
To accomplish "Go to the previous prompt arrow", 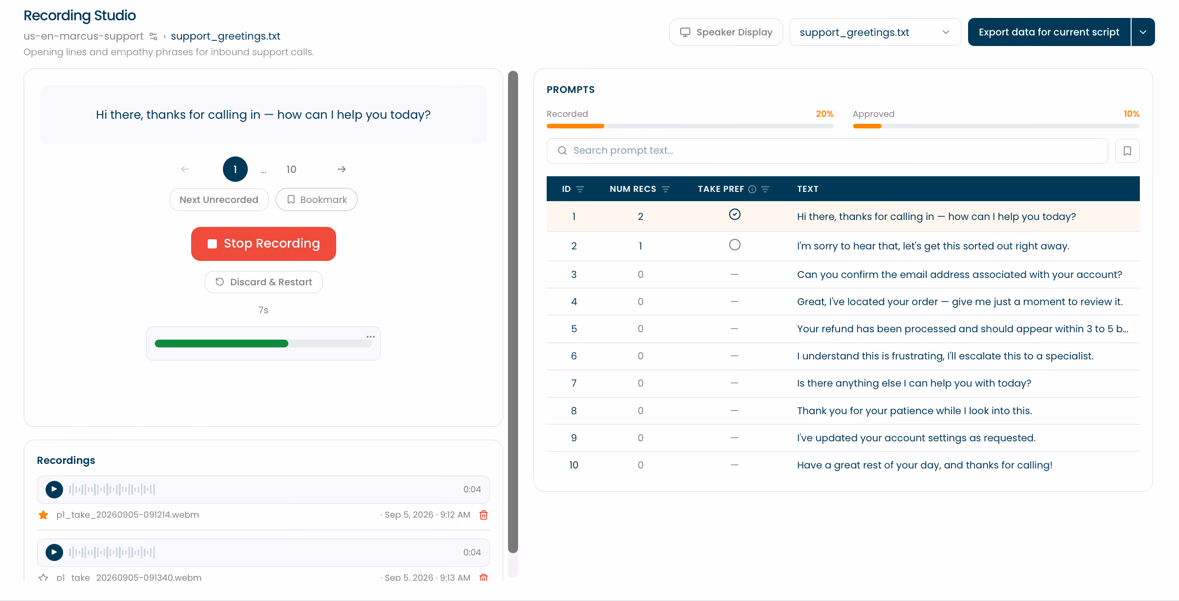I will [x=185, y=169].
